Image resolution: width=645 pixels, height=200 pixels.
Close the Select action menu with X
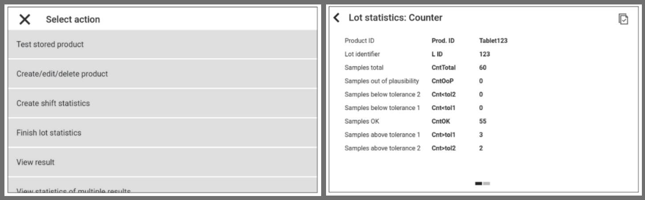(x=25, y=20)
